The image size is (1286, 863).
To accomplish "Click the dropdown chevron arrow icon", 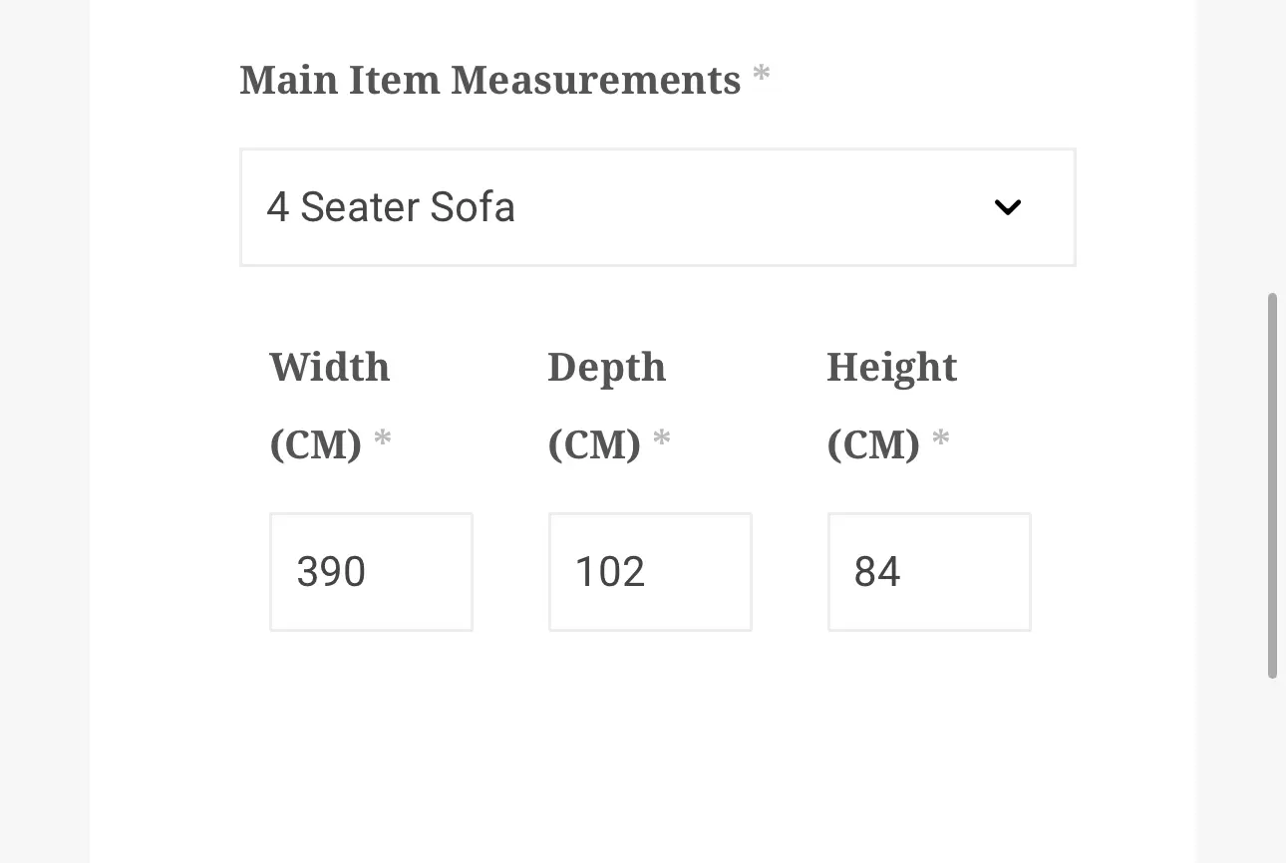I will pyautogui.click(x=1008, y=208).
